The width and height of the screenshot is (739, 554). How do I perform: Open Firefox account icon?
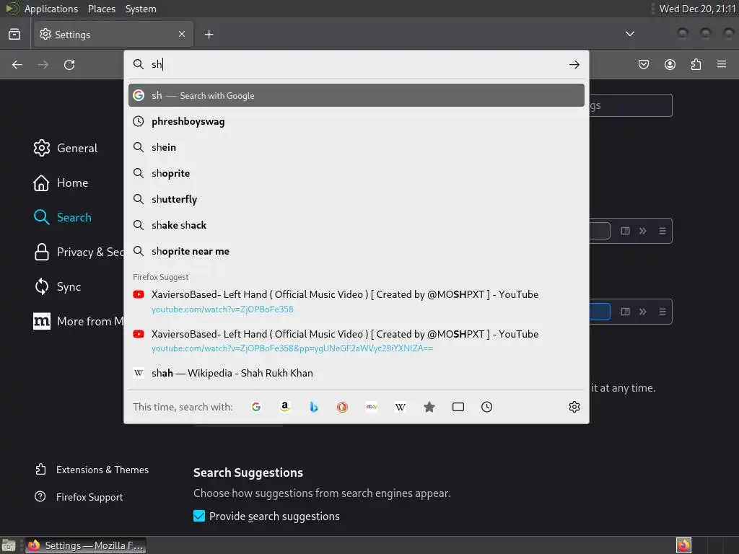[x=670, y=64]
